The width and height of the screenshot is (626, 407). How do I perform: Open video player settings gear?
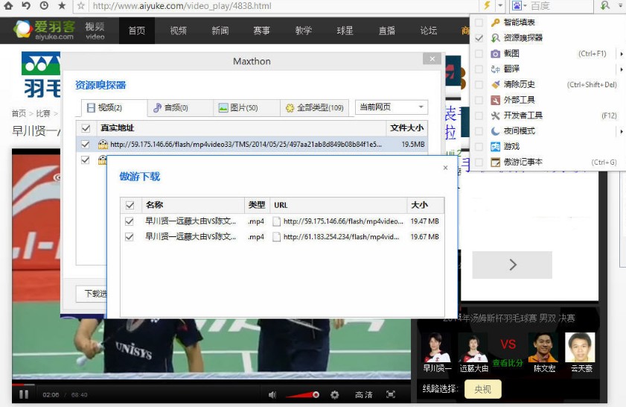click(x=334, y=395)
